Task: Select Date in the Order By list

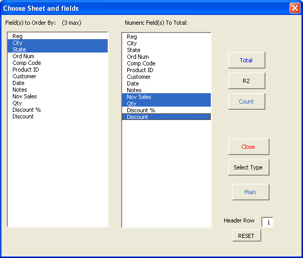Action: (x=58, y=83)
